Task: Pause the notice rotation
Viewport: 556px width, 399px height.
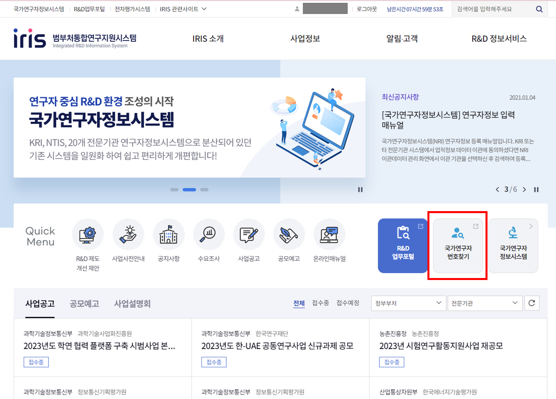Action: coord(536,189)
